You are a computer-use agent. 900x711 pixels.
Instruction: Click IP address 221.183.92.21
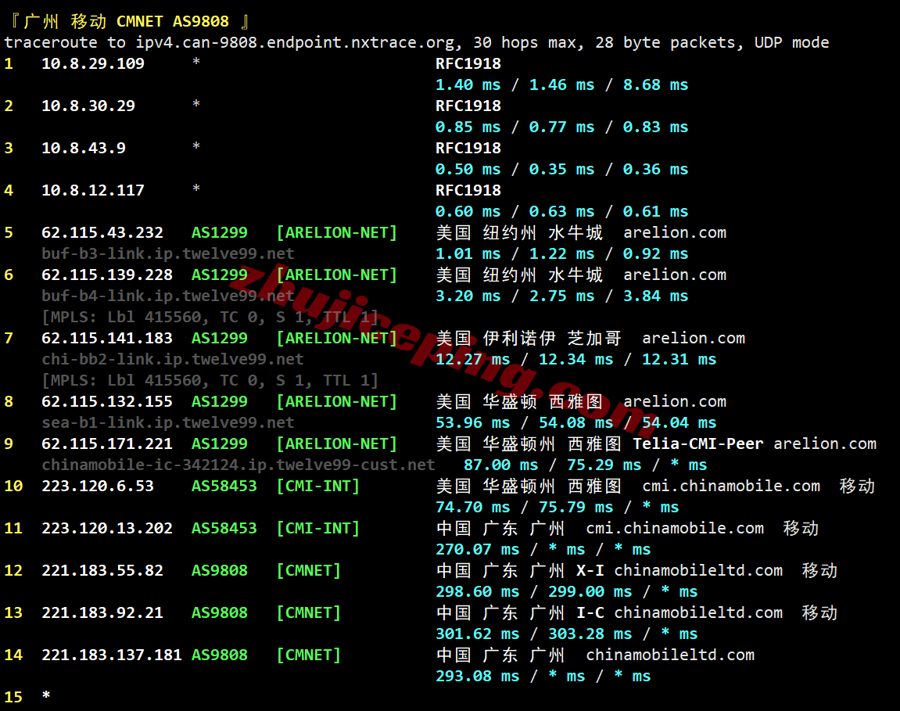pos(102,612)
